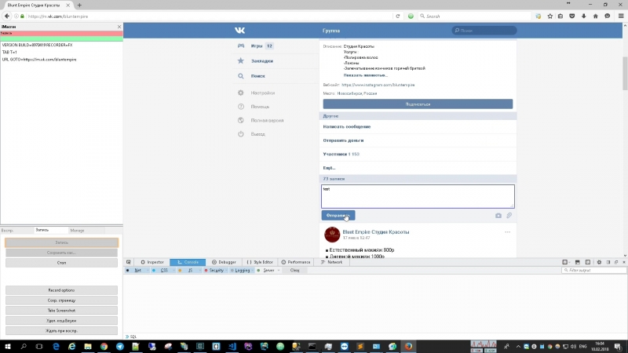Open the Blunt Empire Студия Красоты post author link
The image size is (628, 353).
coord(376,231)
